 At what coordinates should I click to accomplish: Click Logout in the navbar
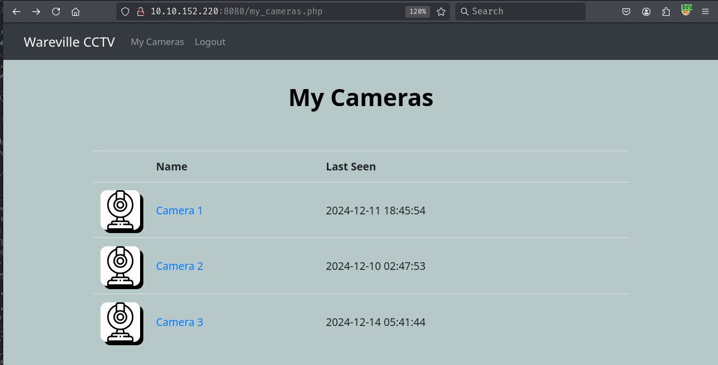[210, 42]
